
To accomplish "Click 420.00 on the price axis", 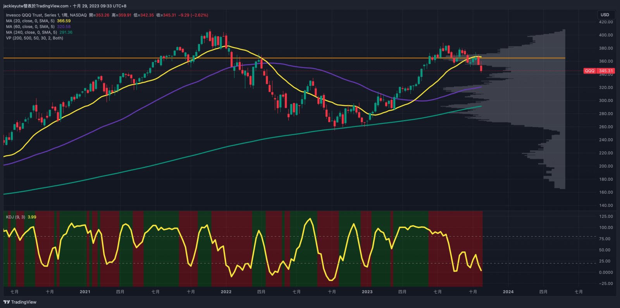I will [x=606, y=22].
